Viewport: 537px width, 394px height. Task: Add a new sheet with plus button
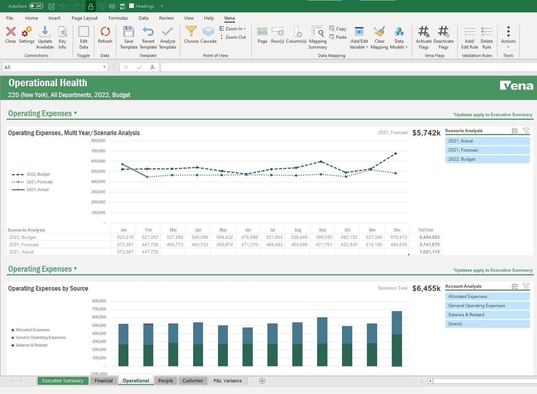[262, 381]
